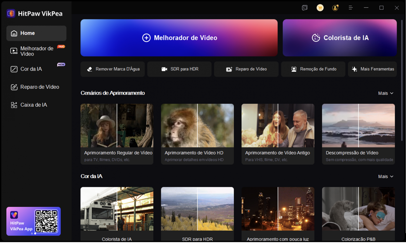Click the SDR para HDR camera icon
Screen dimensions: 406x244
(164, 69)
